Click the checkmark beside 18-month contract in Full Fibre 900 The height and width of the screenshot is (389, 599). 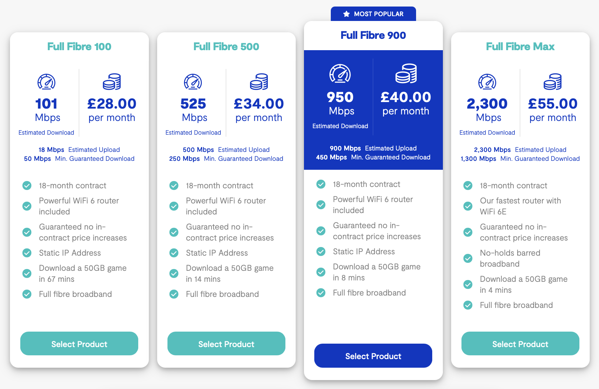(320, 184)
